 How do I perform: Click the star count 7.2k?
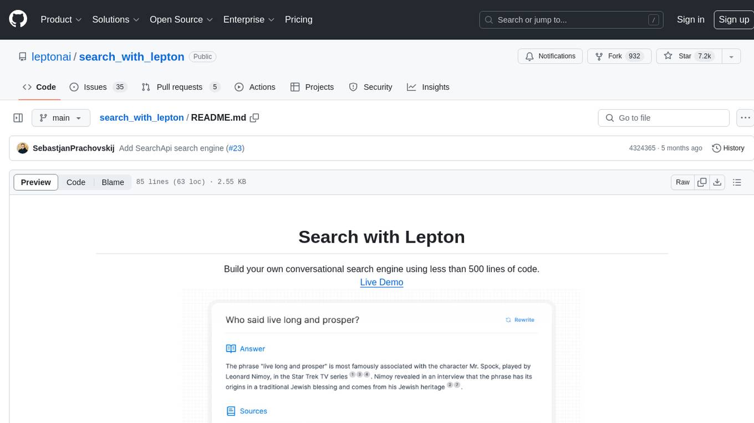click(704, 56)
